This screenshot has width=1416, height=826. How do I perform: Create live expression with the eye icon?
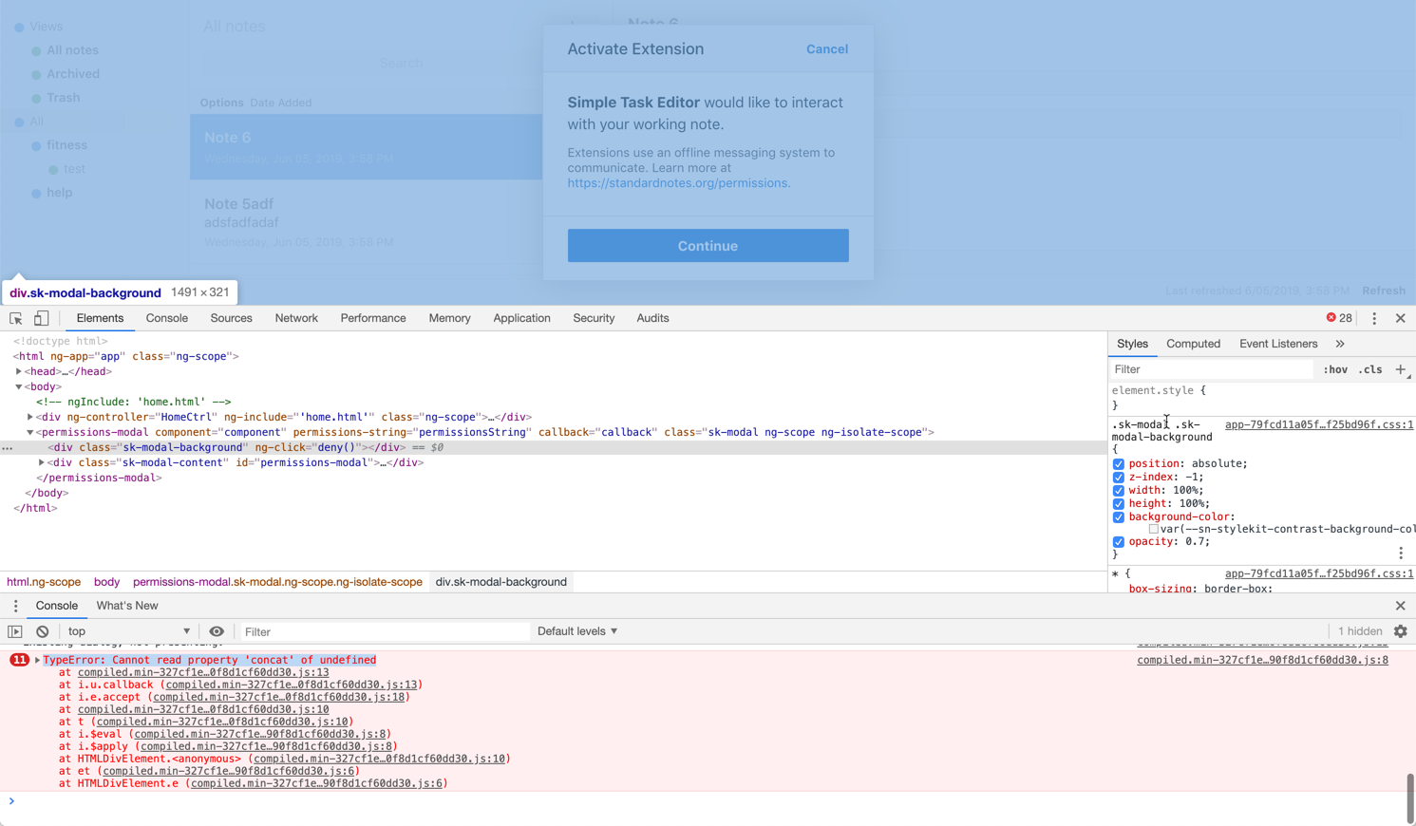coord(217,631)
